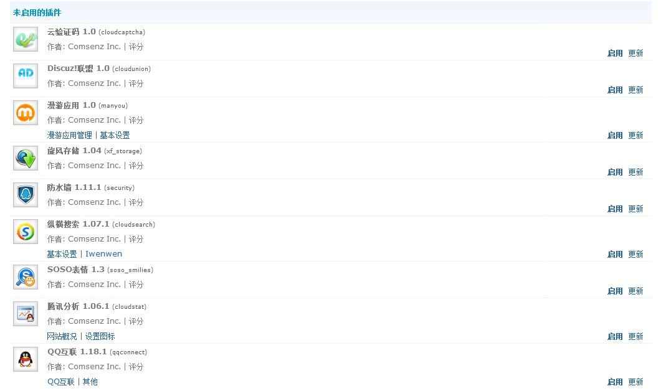Enable the 云验证码 plugin via 启用

pyautogui.click(x=615, y=53)
